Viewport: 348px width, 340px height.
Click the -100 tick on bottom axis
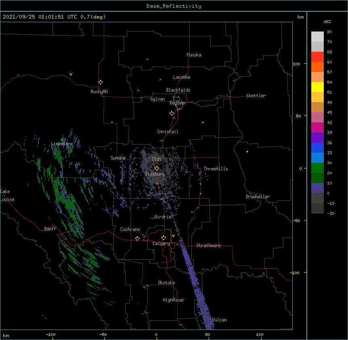[x=50, y=334]
